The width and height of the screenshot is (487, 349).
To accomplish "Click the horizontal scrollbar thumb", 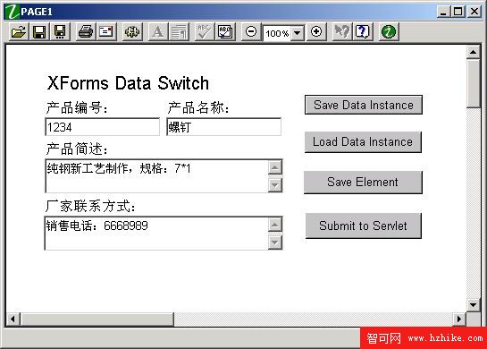I will 97,319.
